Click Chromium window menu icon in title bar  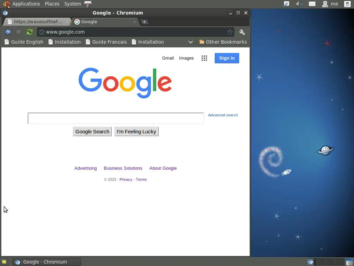click(x=5, y=13)
